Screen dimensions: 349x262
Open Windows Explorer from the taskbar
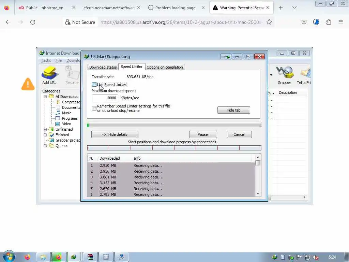pos(43,257)
